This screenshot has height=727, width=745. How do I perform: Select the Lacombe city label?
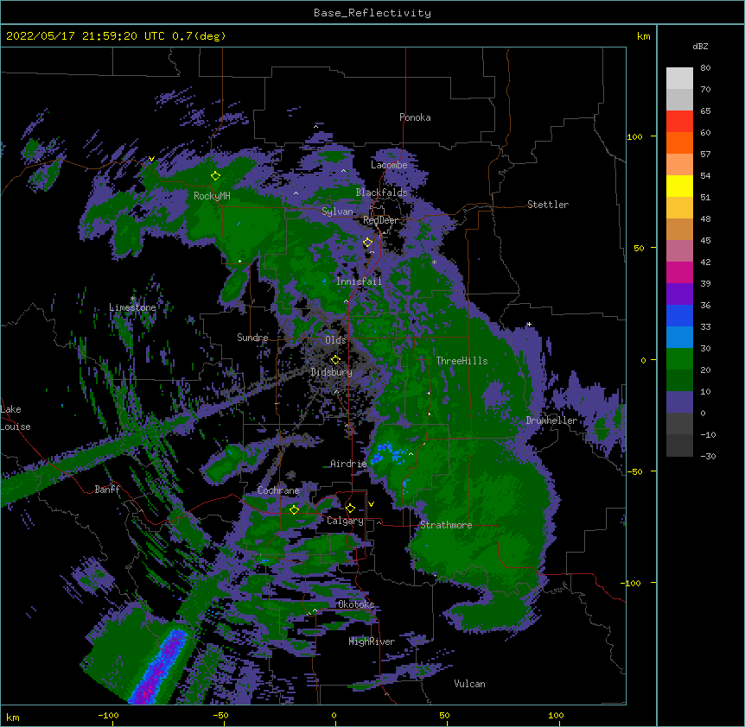point(389,165)
